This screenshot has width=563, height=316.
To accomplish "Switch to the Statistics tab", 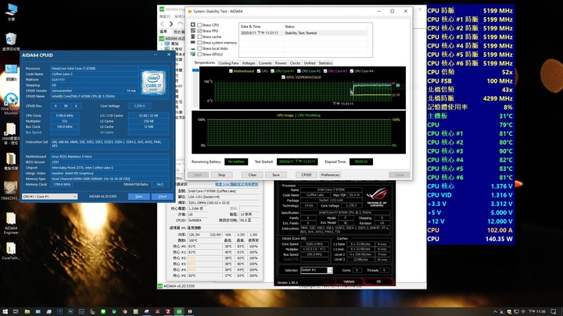I will pyautogui.click(x=325, y=63).
